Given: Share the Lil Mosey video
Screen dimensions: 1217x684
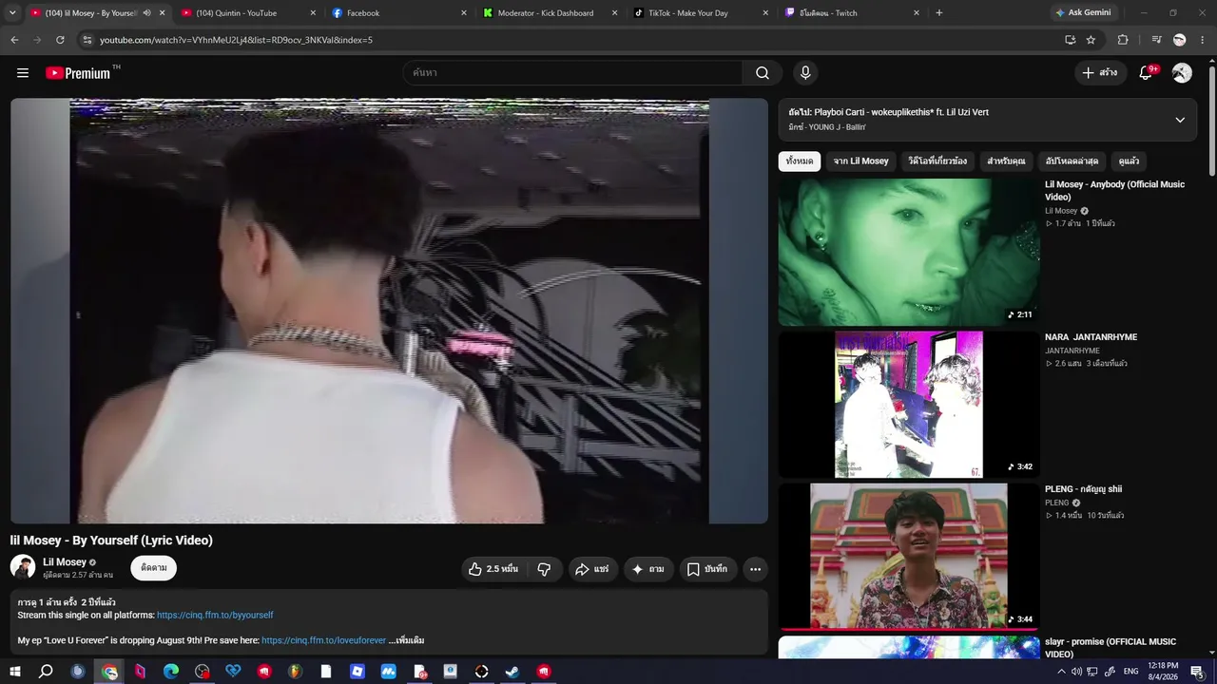Looking at the screenshot, I should pyautogui.click(x=592, y=569).
